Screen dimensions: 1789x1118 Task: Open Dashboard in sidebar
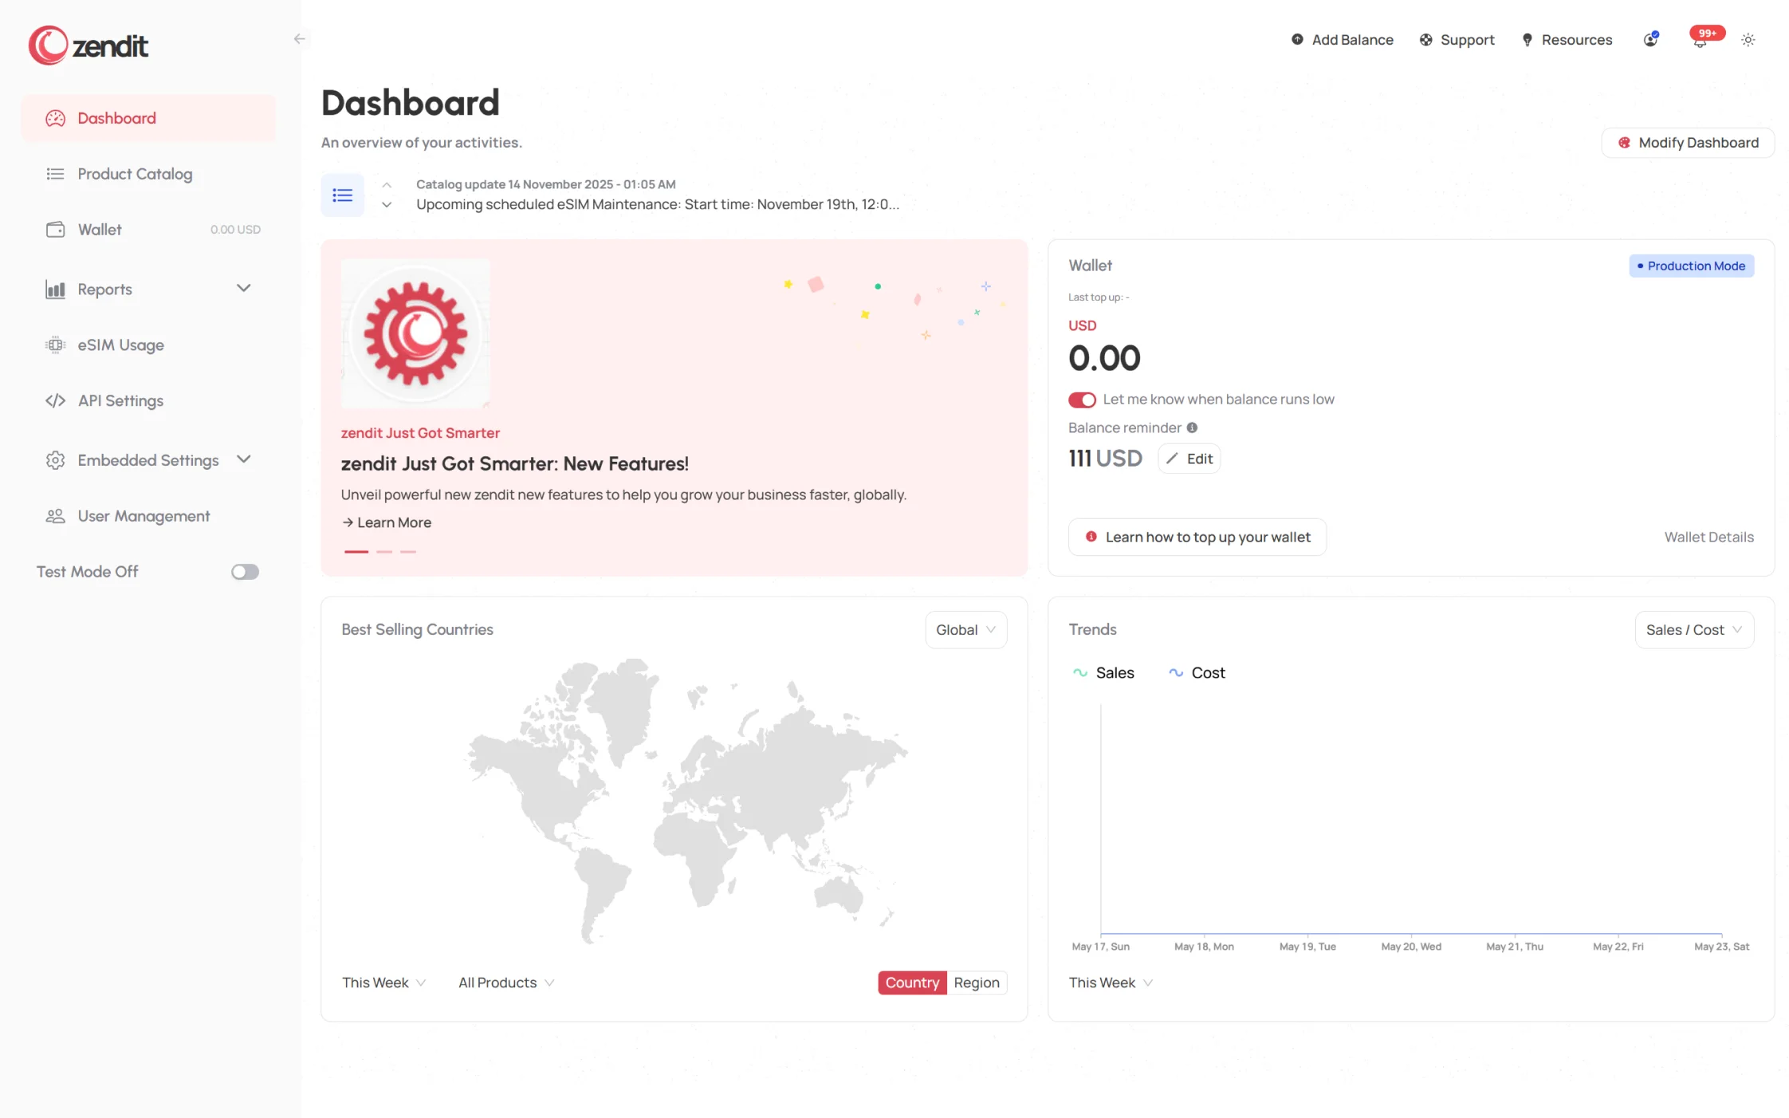pyautogui.click(x=149, y=118)
